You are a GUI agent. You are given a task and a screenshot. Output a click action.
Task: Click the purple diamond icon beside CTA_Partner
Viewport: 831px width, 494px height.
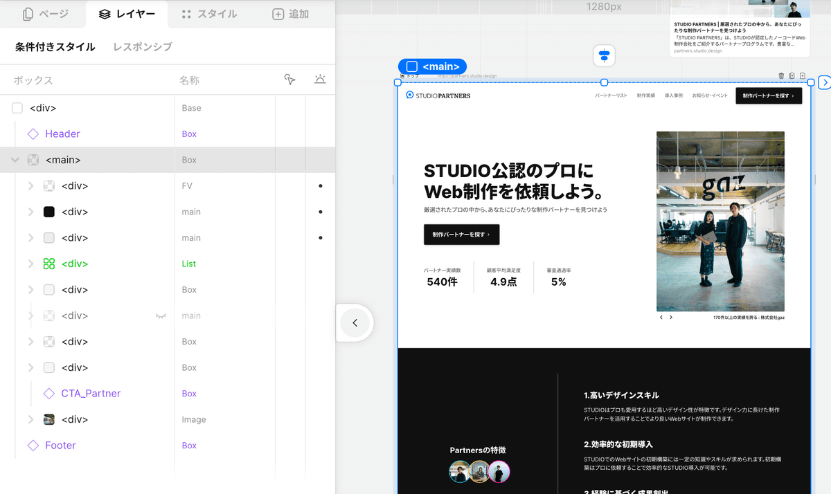(49, 394)
